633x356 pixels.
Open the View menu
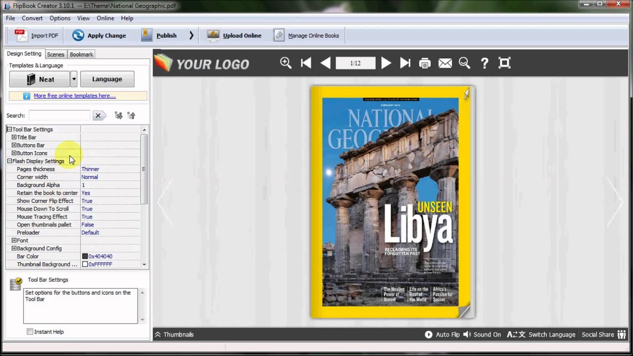[83, 18]
